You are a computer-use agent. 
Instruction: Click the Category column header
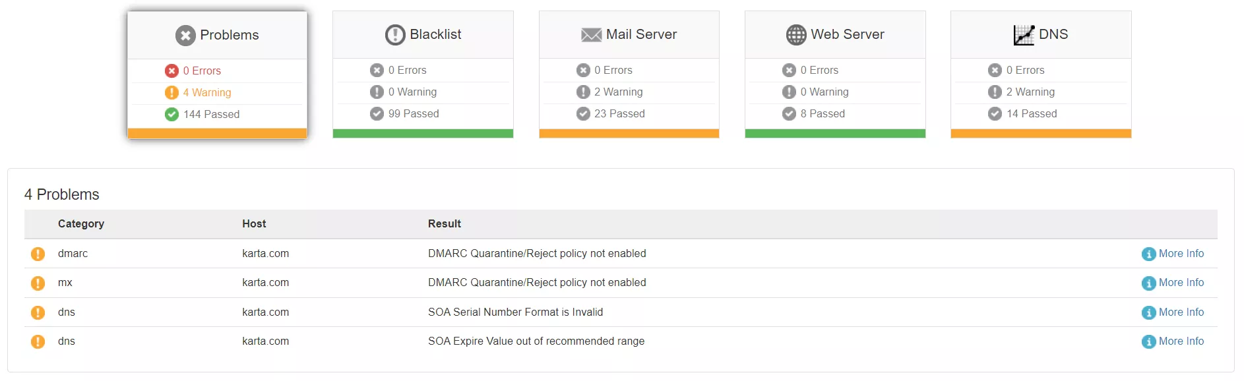tap(81, 223)
